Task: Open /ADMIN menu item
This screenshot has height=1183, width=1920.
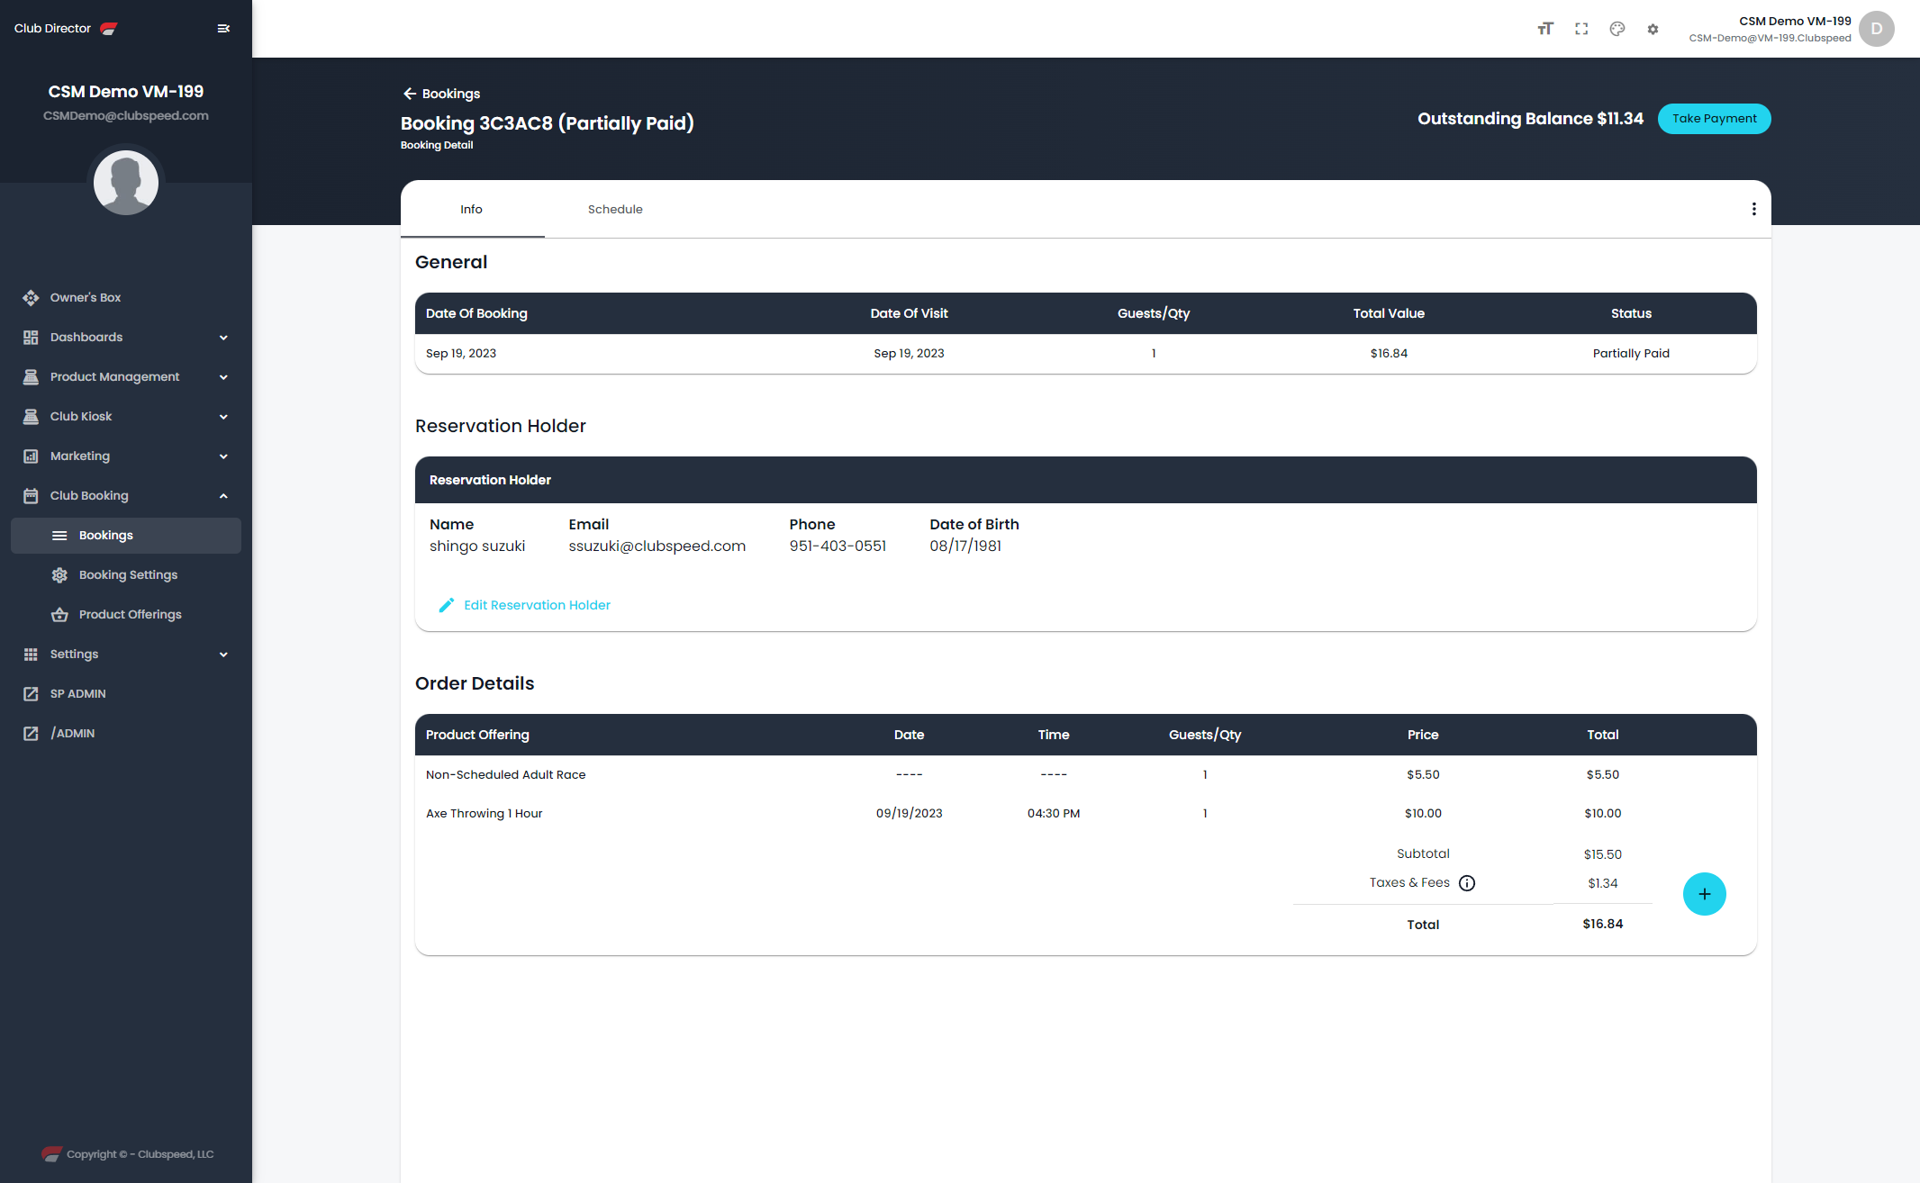Action: pyautogui.click(x=126, y=734)
